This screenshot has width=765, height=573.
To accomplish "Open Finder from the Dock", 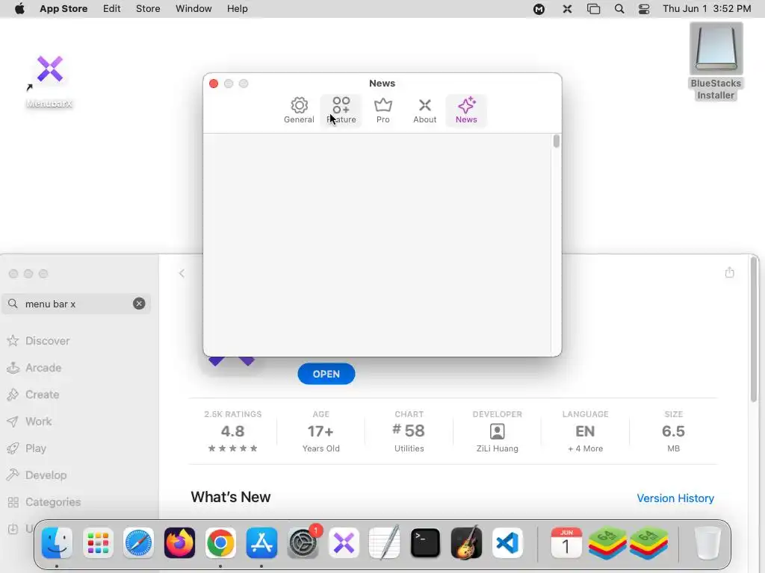I will pyautogui.click(x=57, y=543).
